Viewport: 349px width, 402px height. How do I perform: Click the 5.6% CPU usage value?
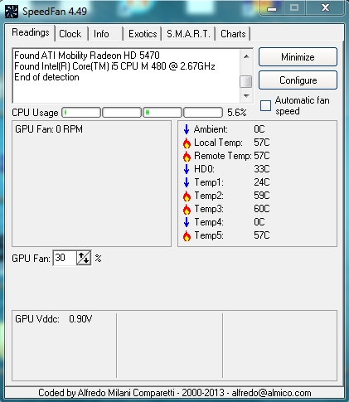(236, 113)
